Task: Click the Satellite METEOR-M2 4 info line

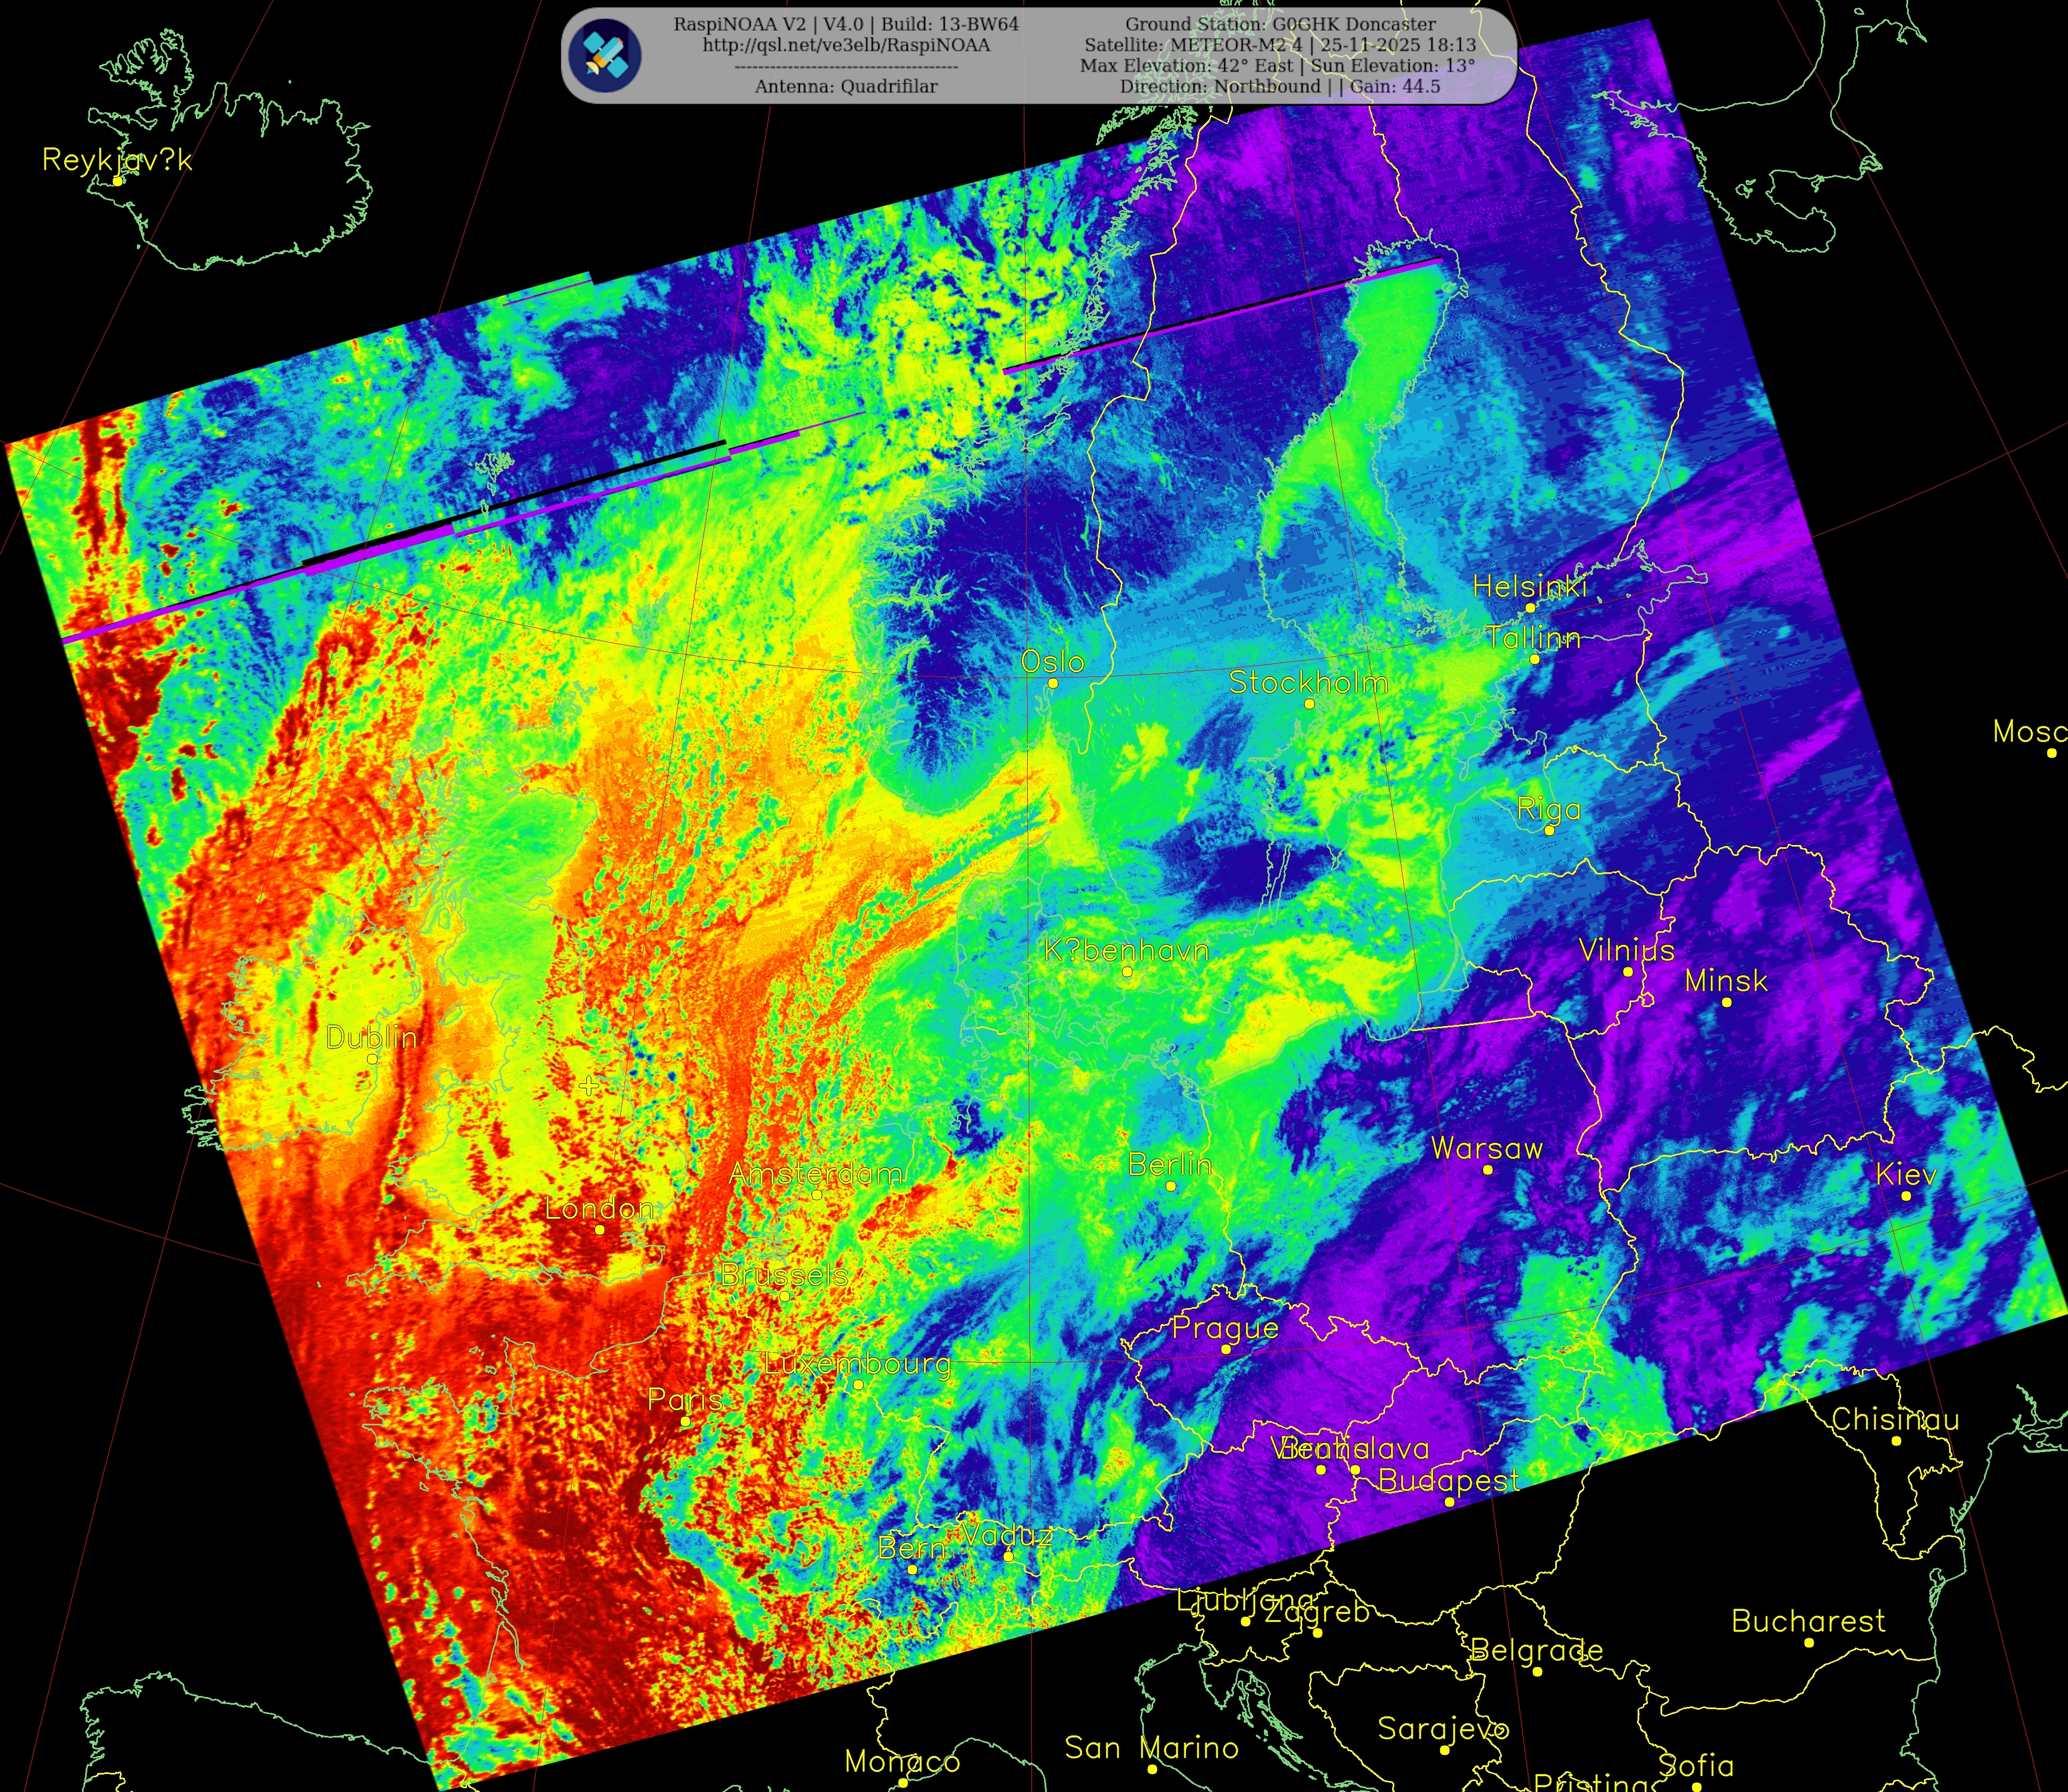Action: pos(1280,45)
